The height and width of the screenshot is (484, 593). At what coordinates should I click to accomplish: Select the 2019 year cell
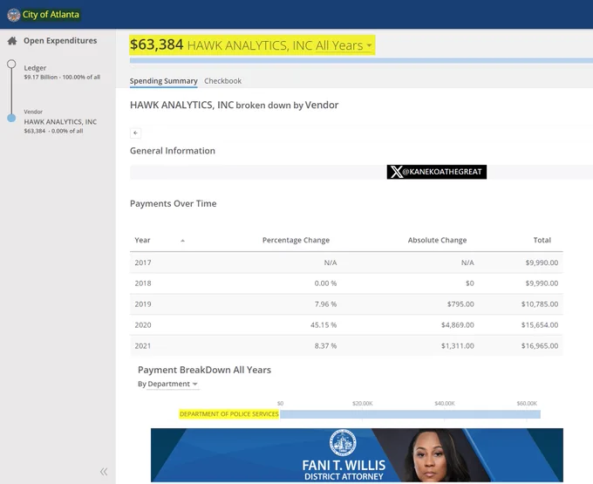[143, 304]
